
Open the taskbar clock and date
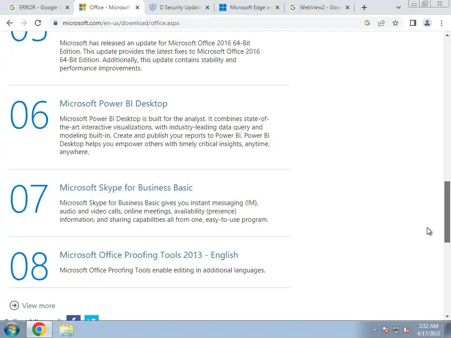point(429,330)
